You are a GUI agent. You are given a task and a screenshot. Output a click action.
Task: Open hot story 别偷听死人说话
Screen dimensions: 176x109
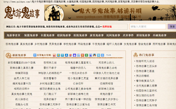coord(145,61)
